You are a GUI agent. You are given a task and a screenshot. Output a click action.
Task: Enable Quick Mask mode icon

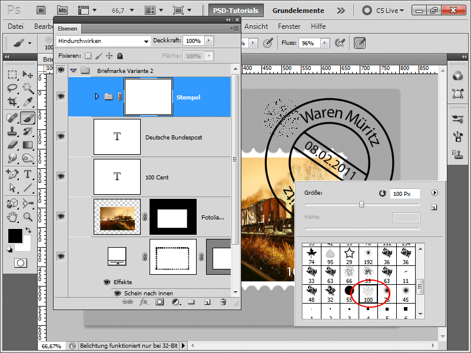point(21,263)
